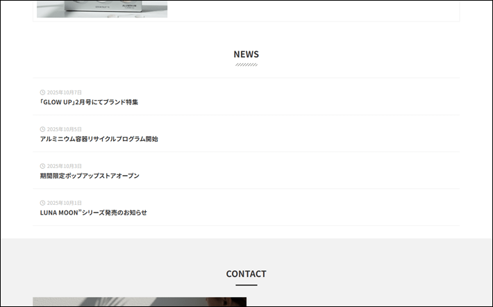Click the product image thumbnail at top
This screenshot has width=493, height=307.
pyautogui.click(x=102, y=8)
